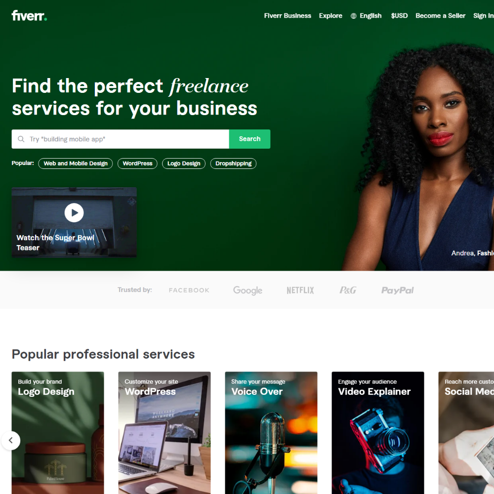Select the Web and Mobile Design tag

coord(76,164)
